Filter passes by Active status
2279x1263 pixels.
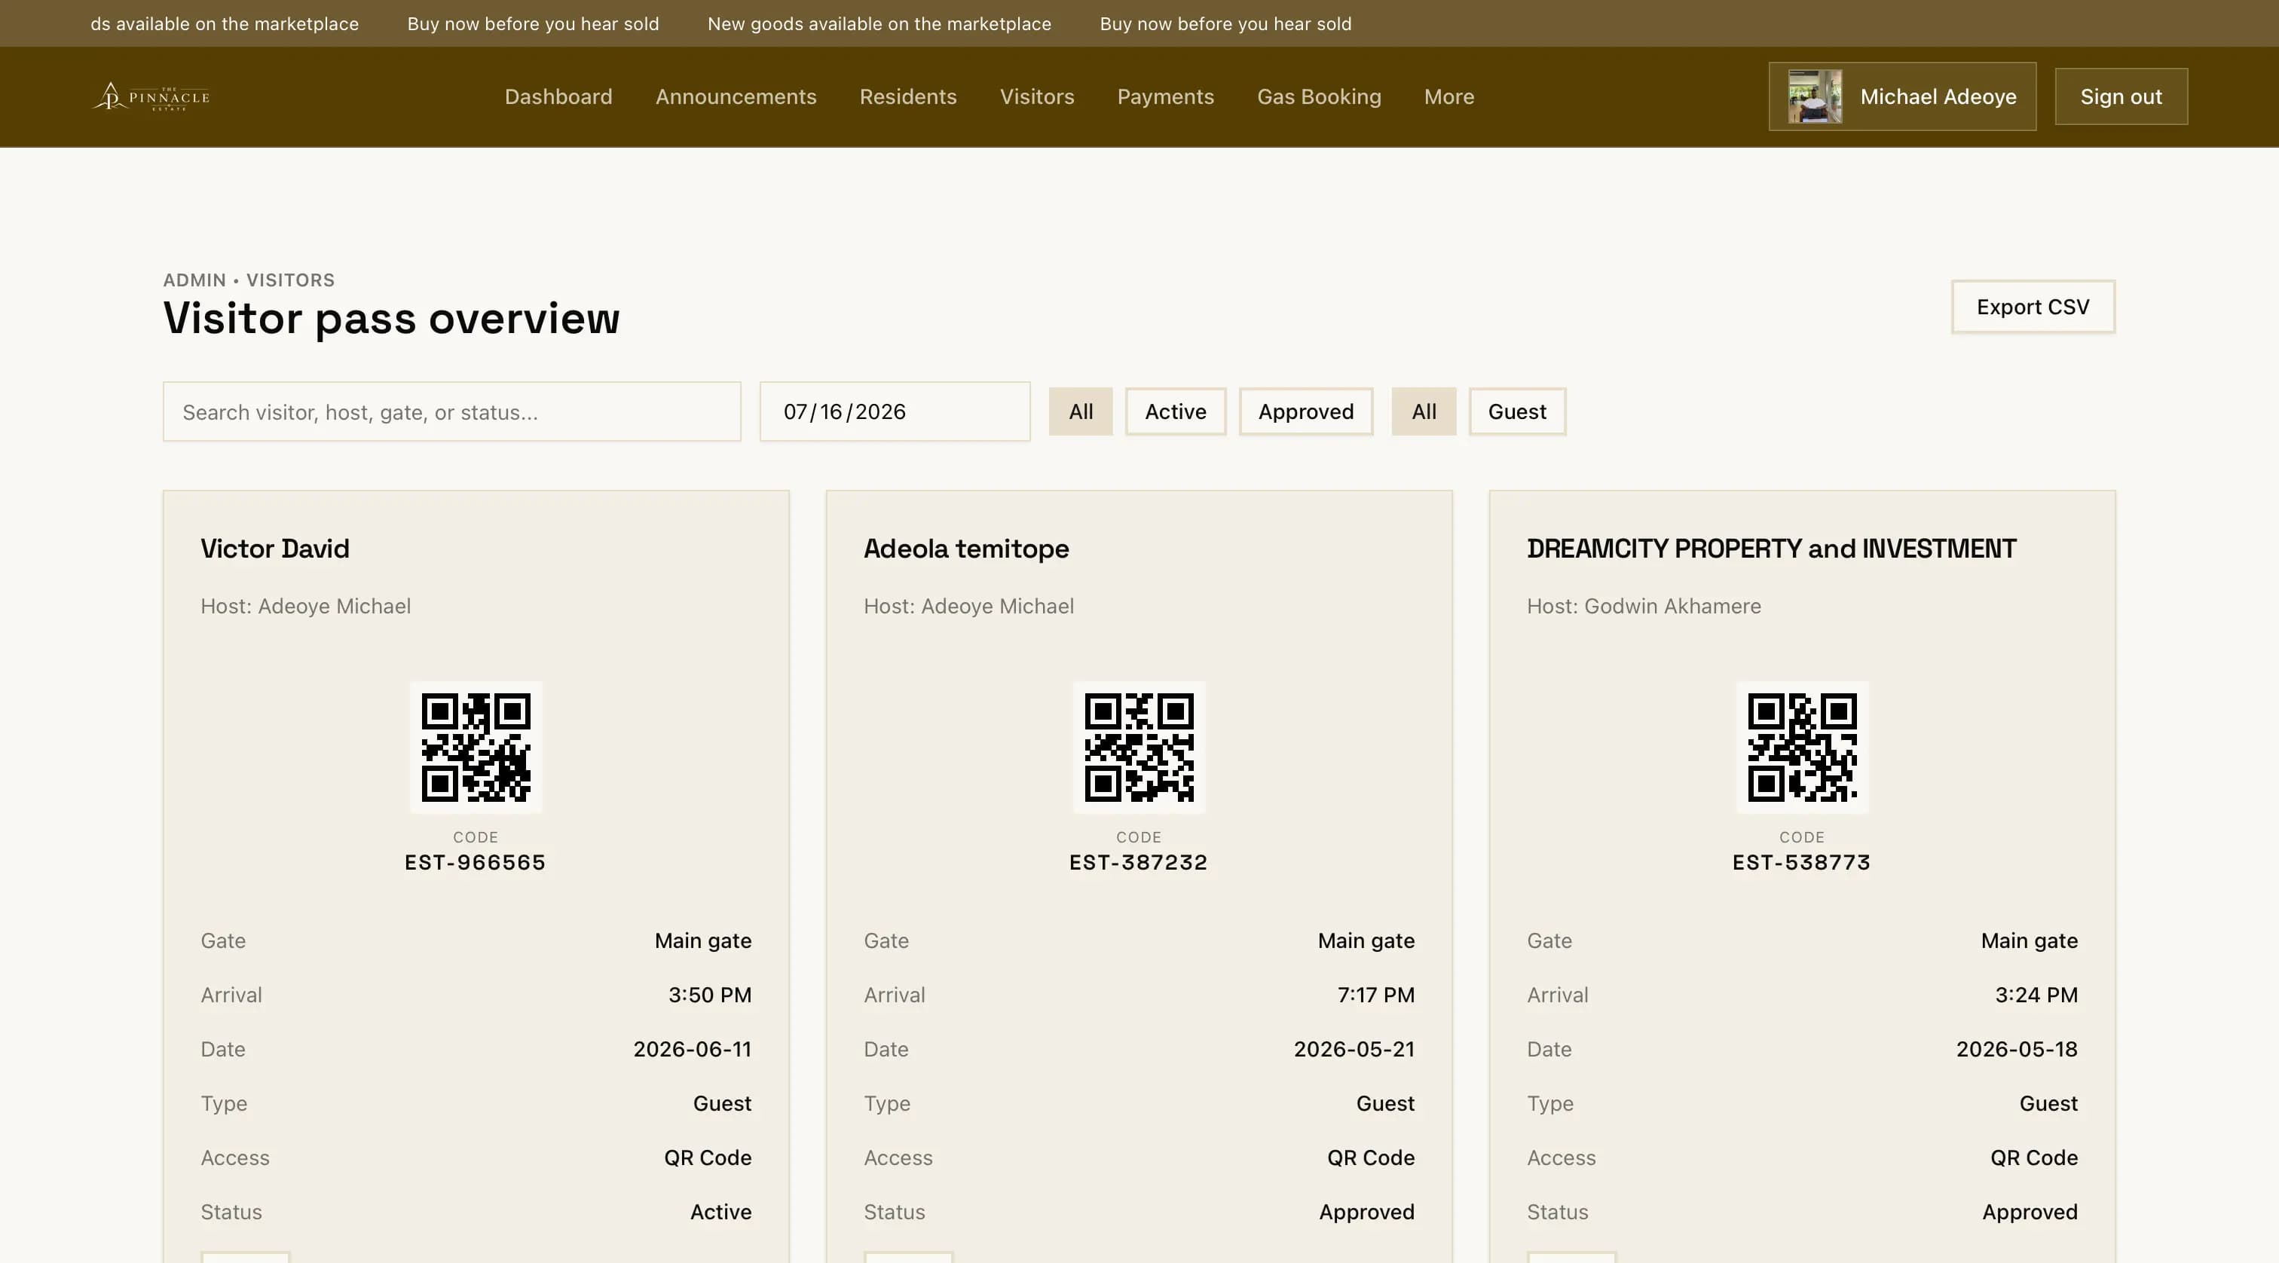tap(1176, 411)
